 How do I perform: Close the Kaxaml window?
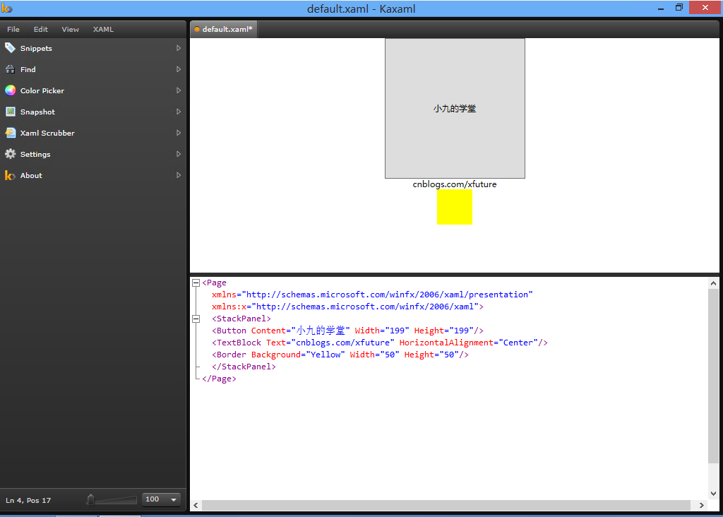coord(705,7)
